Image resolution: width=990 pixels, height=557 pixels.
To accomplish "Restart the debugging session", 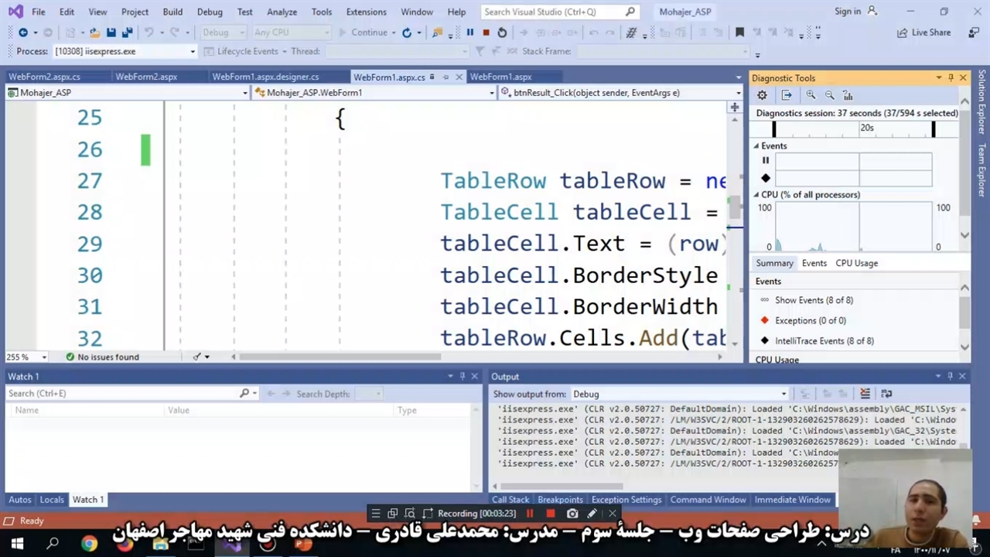I will (x=502, y=32).
